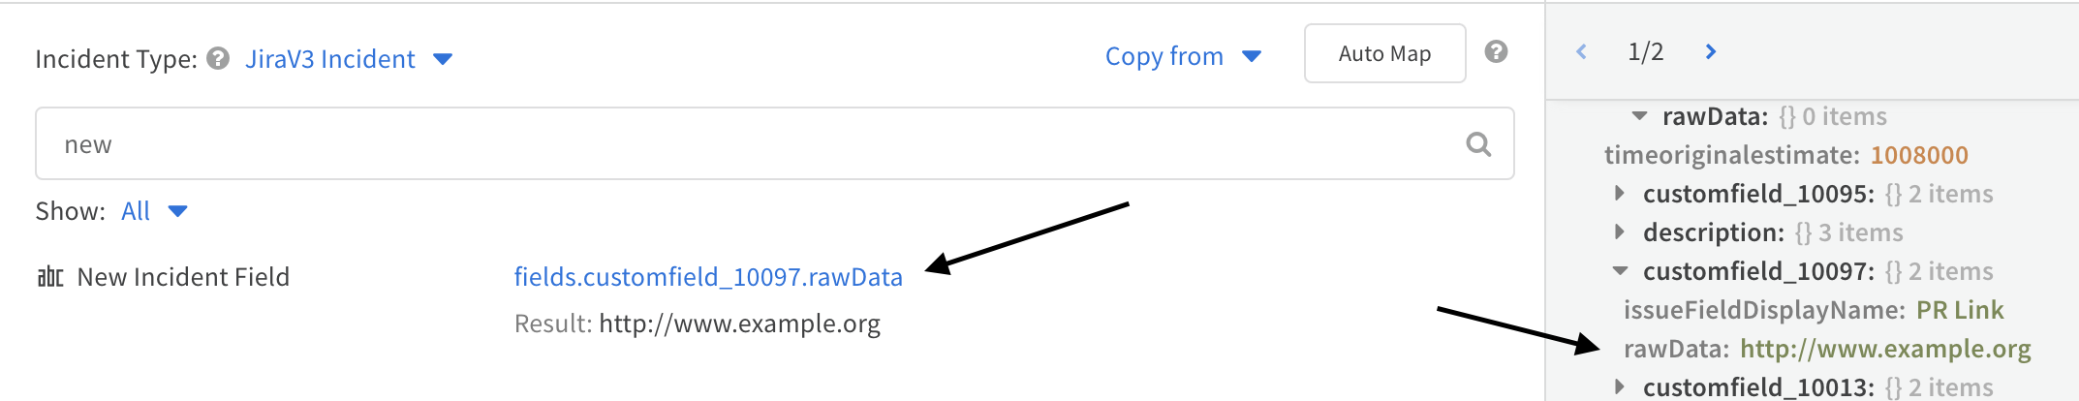Viewport: 2079px width, 401px height.
Task: Expand the description node
Action: (x=1620, y=232)
